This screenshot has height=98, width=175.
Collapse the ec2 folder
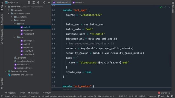15,24
